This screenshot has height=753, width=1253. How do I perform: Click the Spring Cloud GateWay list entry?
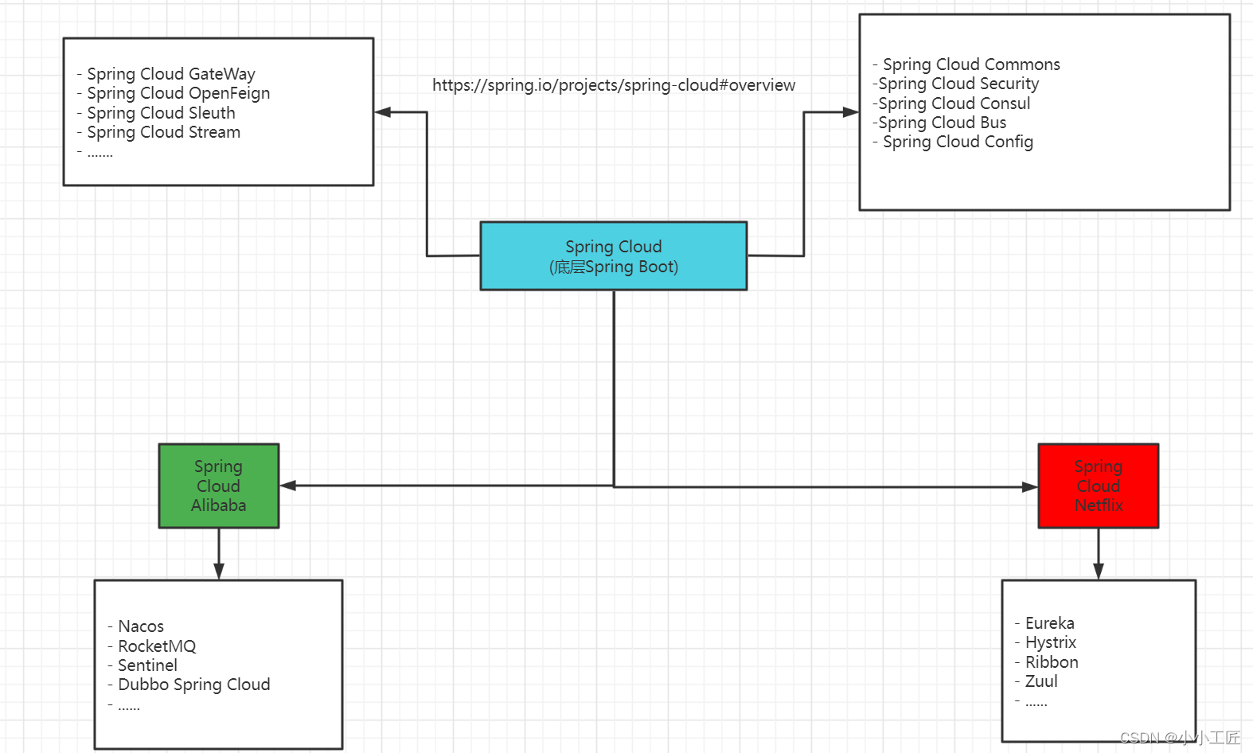click(170, 74)
